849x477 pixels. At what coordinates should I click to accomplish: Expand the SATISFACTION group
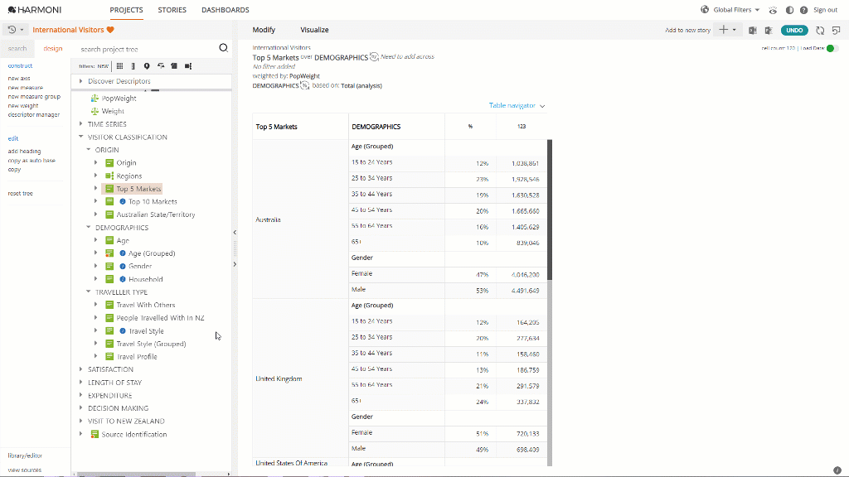coord(80,369)
